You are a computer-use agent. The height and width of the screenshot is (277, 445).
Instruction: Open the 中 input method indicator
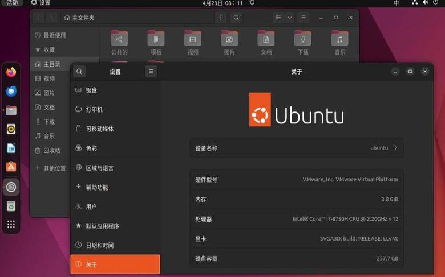pos(396,3)
